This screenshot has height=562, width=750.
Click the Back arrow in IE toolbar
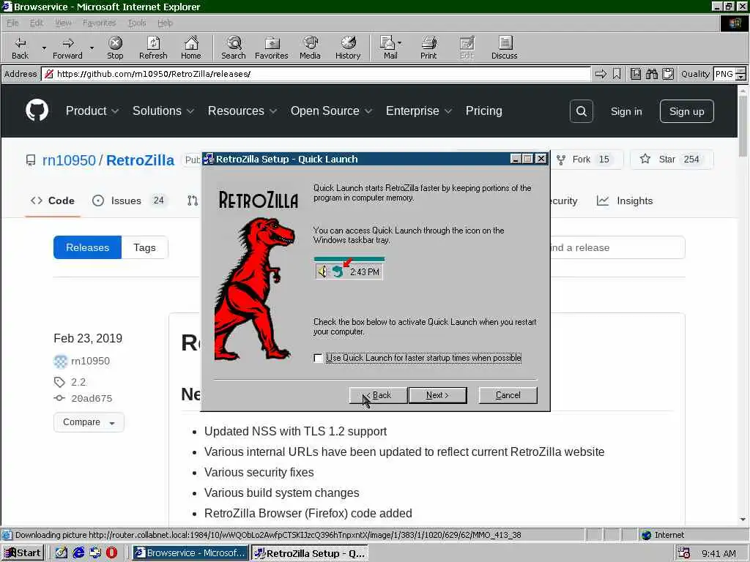point(20,48)
